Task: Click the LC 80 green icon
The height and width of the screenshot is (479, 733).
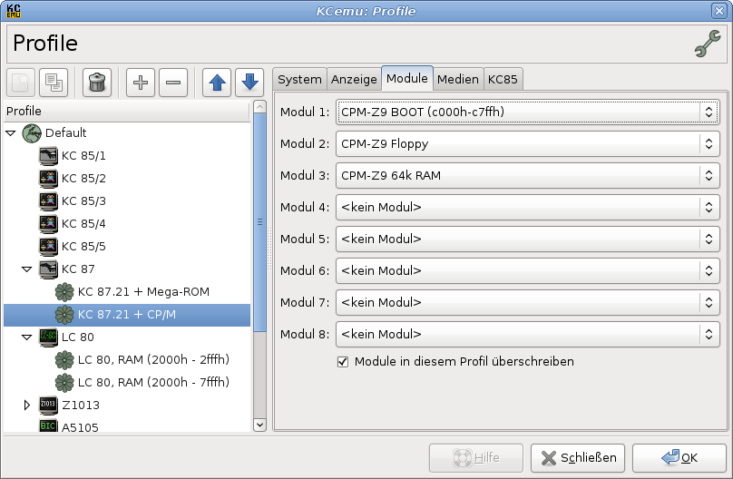Action: pos(48,337)
